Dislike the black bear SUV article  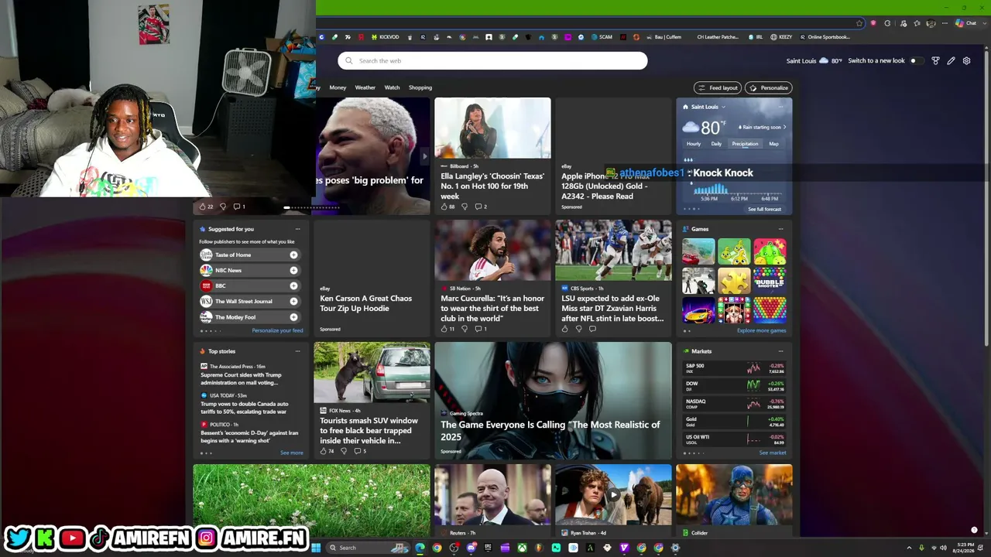[x=344, y=451]
